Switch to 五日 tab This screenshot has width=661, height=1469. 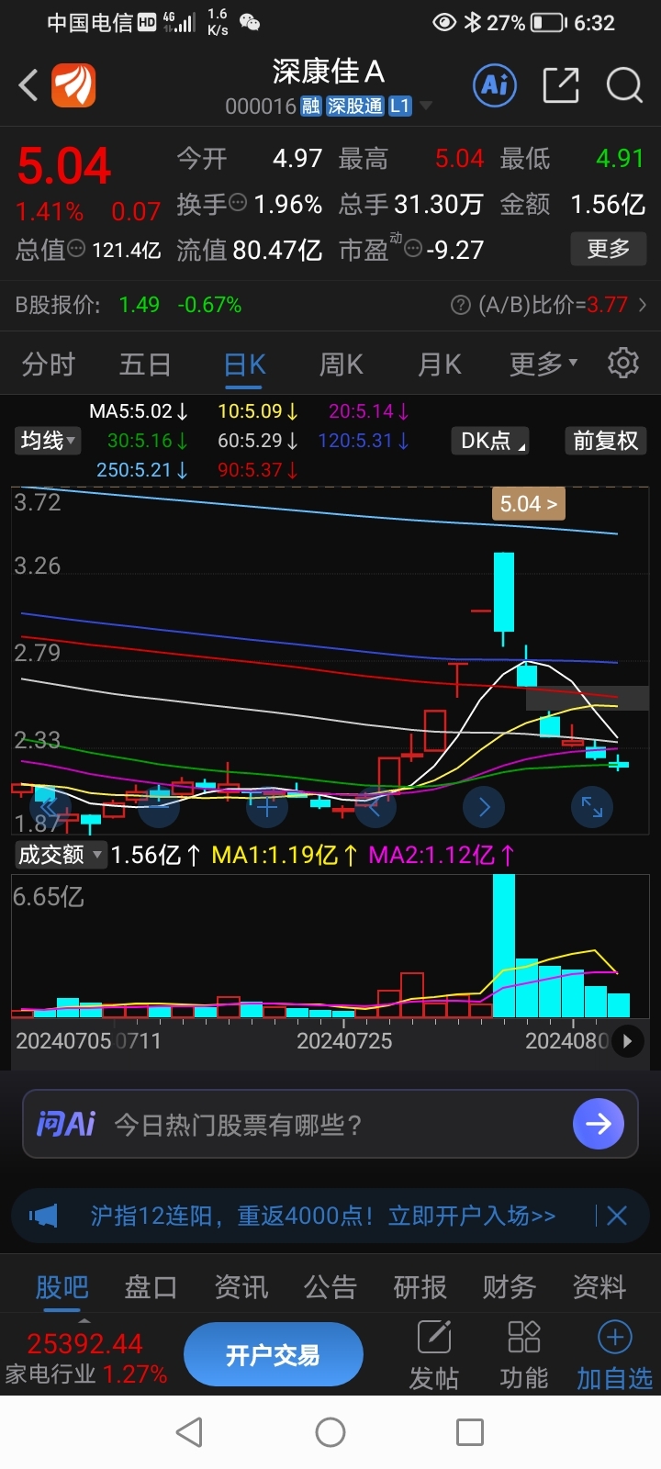coord(145,364)
